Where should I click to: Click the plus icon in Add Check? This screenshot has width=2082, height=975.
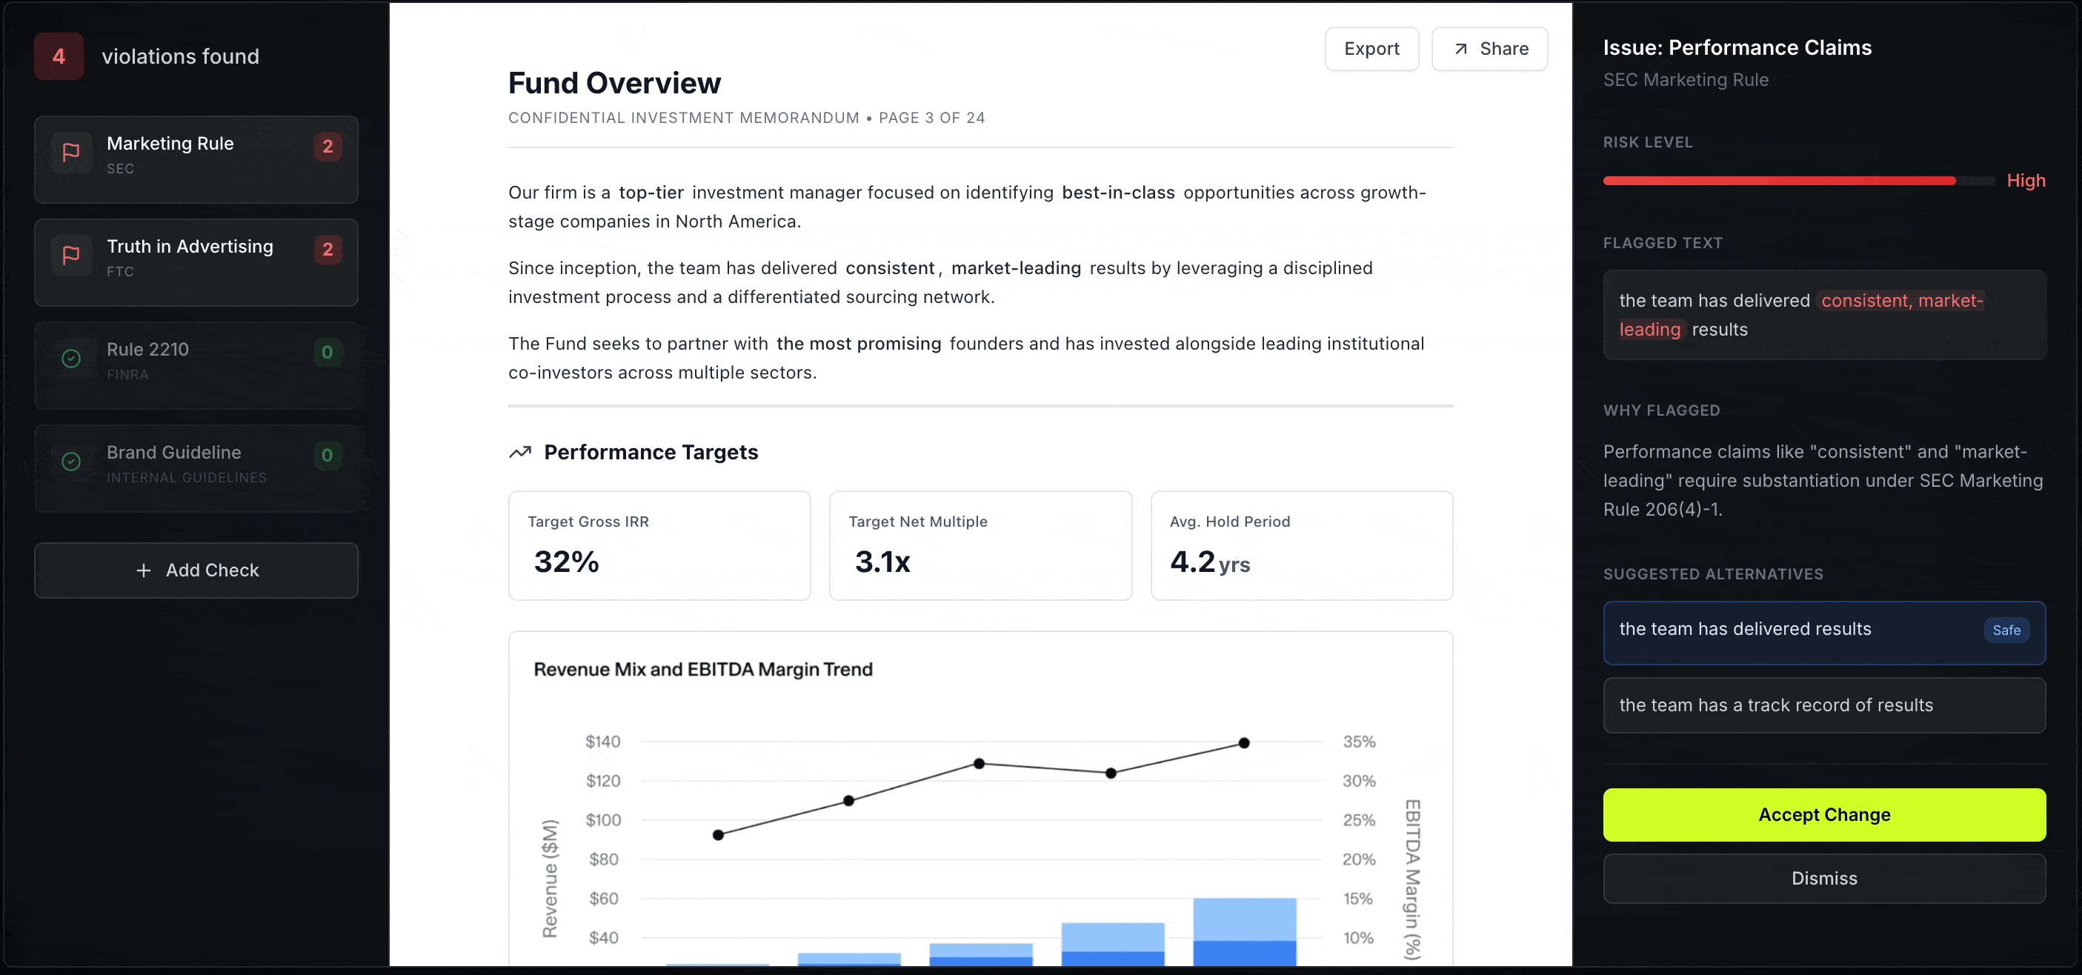(144, 570)
